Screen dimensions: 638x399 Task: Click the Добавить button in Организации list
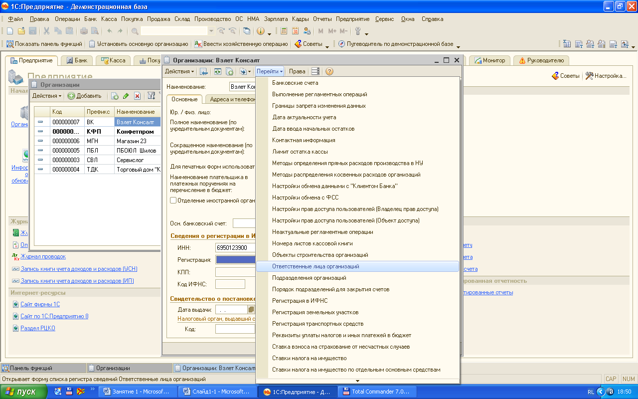[85, 96]
